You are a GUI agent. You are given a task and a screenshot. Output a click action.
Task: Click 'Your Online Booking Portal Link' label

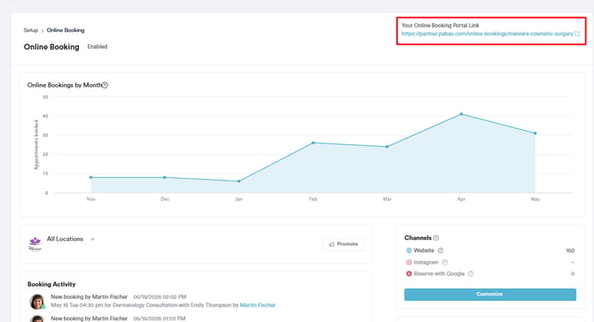[x=441, y=26]
